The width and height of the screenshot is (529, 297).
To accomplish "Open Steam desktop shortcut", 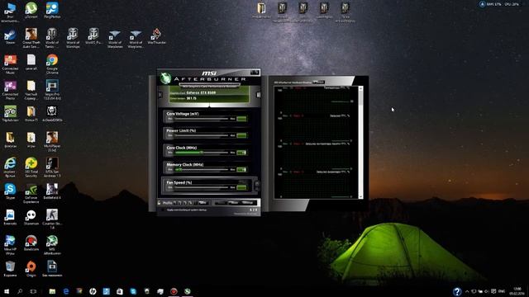I will click(x=10, y=36).
